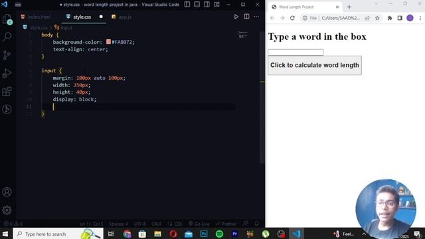Split the editor to the right
Screen dimensions: 425x239
pyautogui.click(x=246, y=17)
